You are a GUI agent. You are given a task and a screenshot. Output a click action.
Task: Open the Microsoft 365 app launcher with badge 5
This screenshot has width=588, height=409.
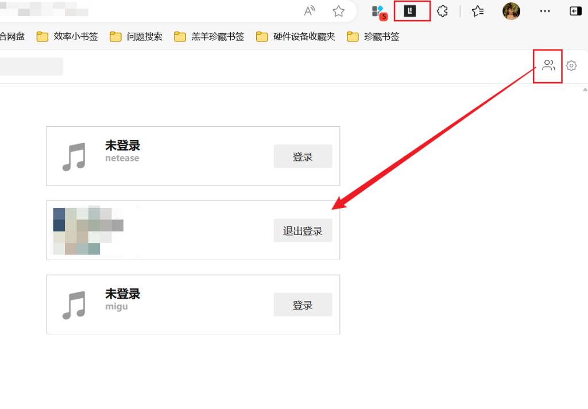pyautogui.click(x=378, y=11)
